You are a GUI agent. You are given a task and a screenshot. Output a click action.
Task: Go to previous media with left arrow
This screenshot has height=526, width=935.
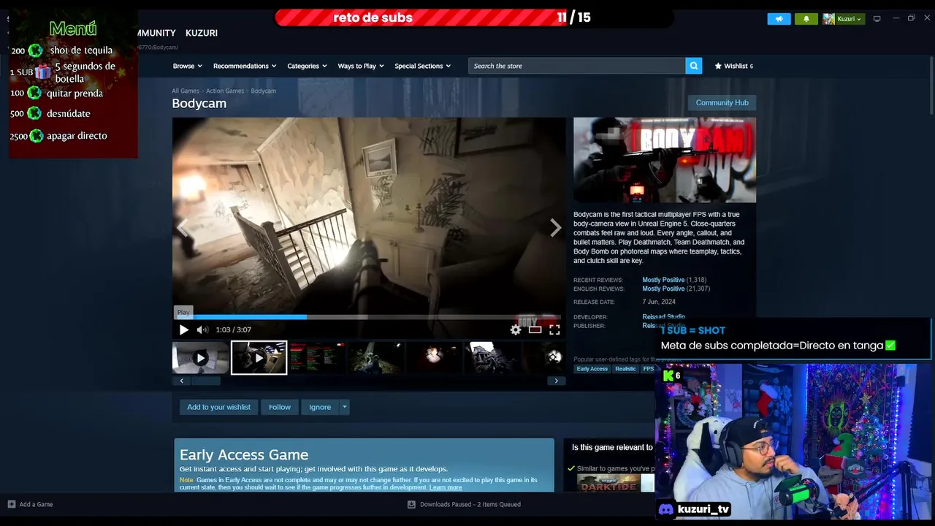(182, 228)
